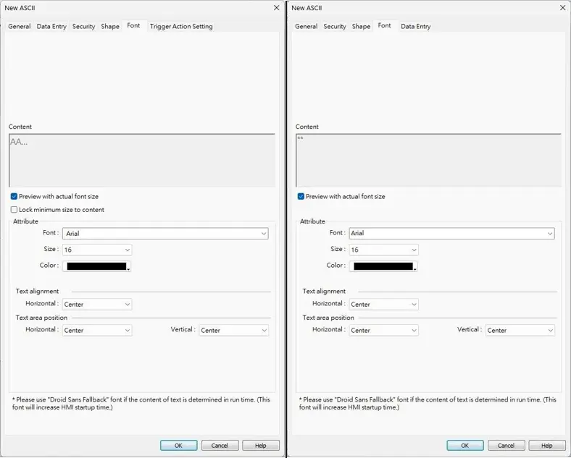Open General tab in right dialog
Screen dimensions: 571x458
(306, 27)
